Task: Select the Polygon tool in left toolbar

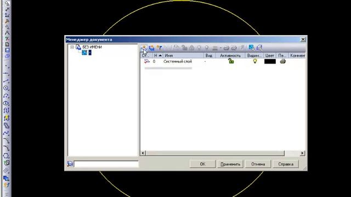Action: point(7,155)
